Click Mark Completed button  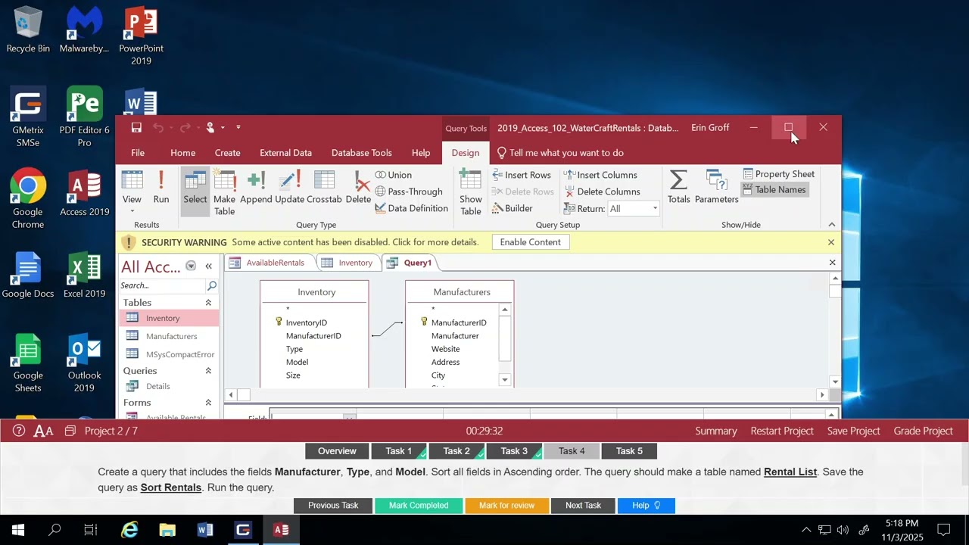(419, 506)
